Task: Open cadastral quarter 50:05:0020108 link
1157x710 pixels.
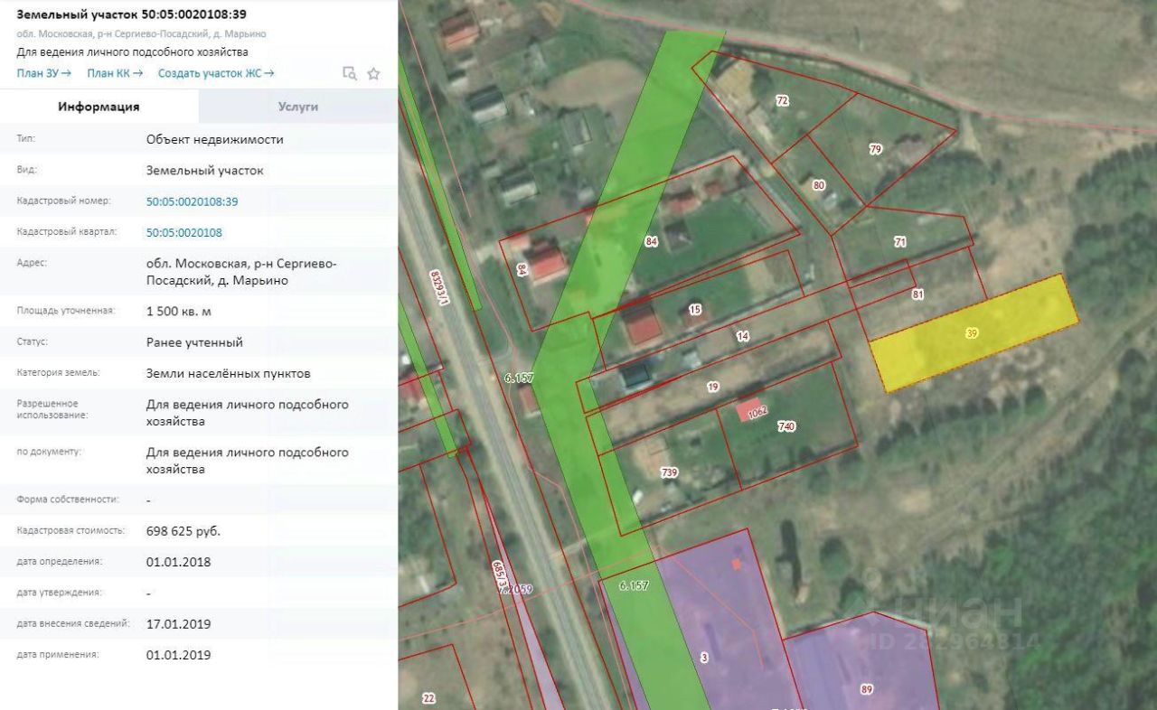Action: tap(184, 232)
